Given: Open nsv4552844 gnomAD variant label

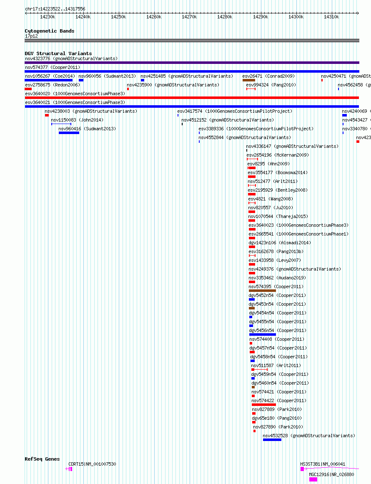Looking at the screenshot, I should coord(245,137).
